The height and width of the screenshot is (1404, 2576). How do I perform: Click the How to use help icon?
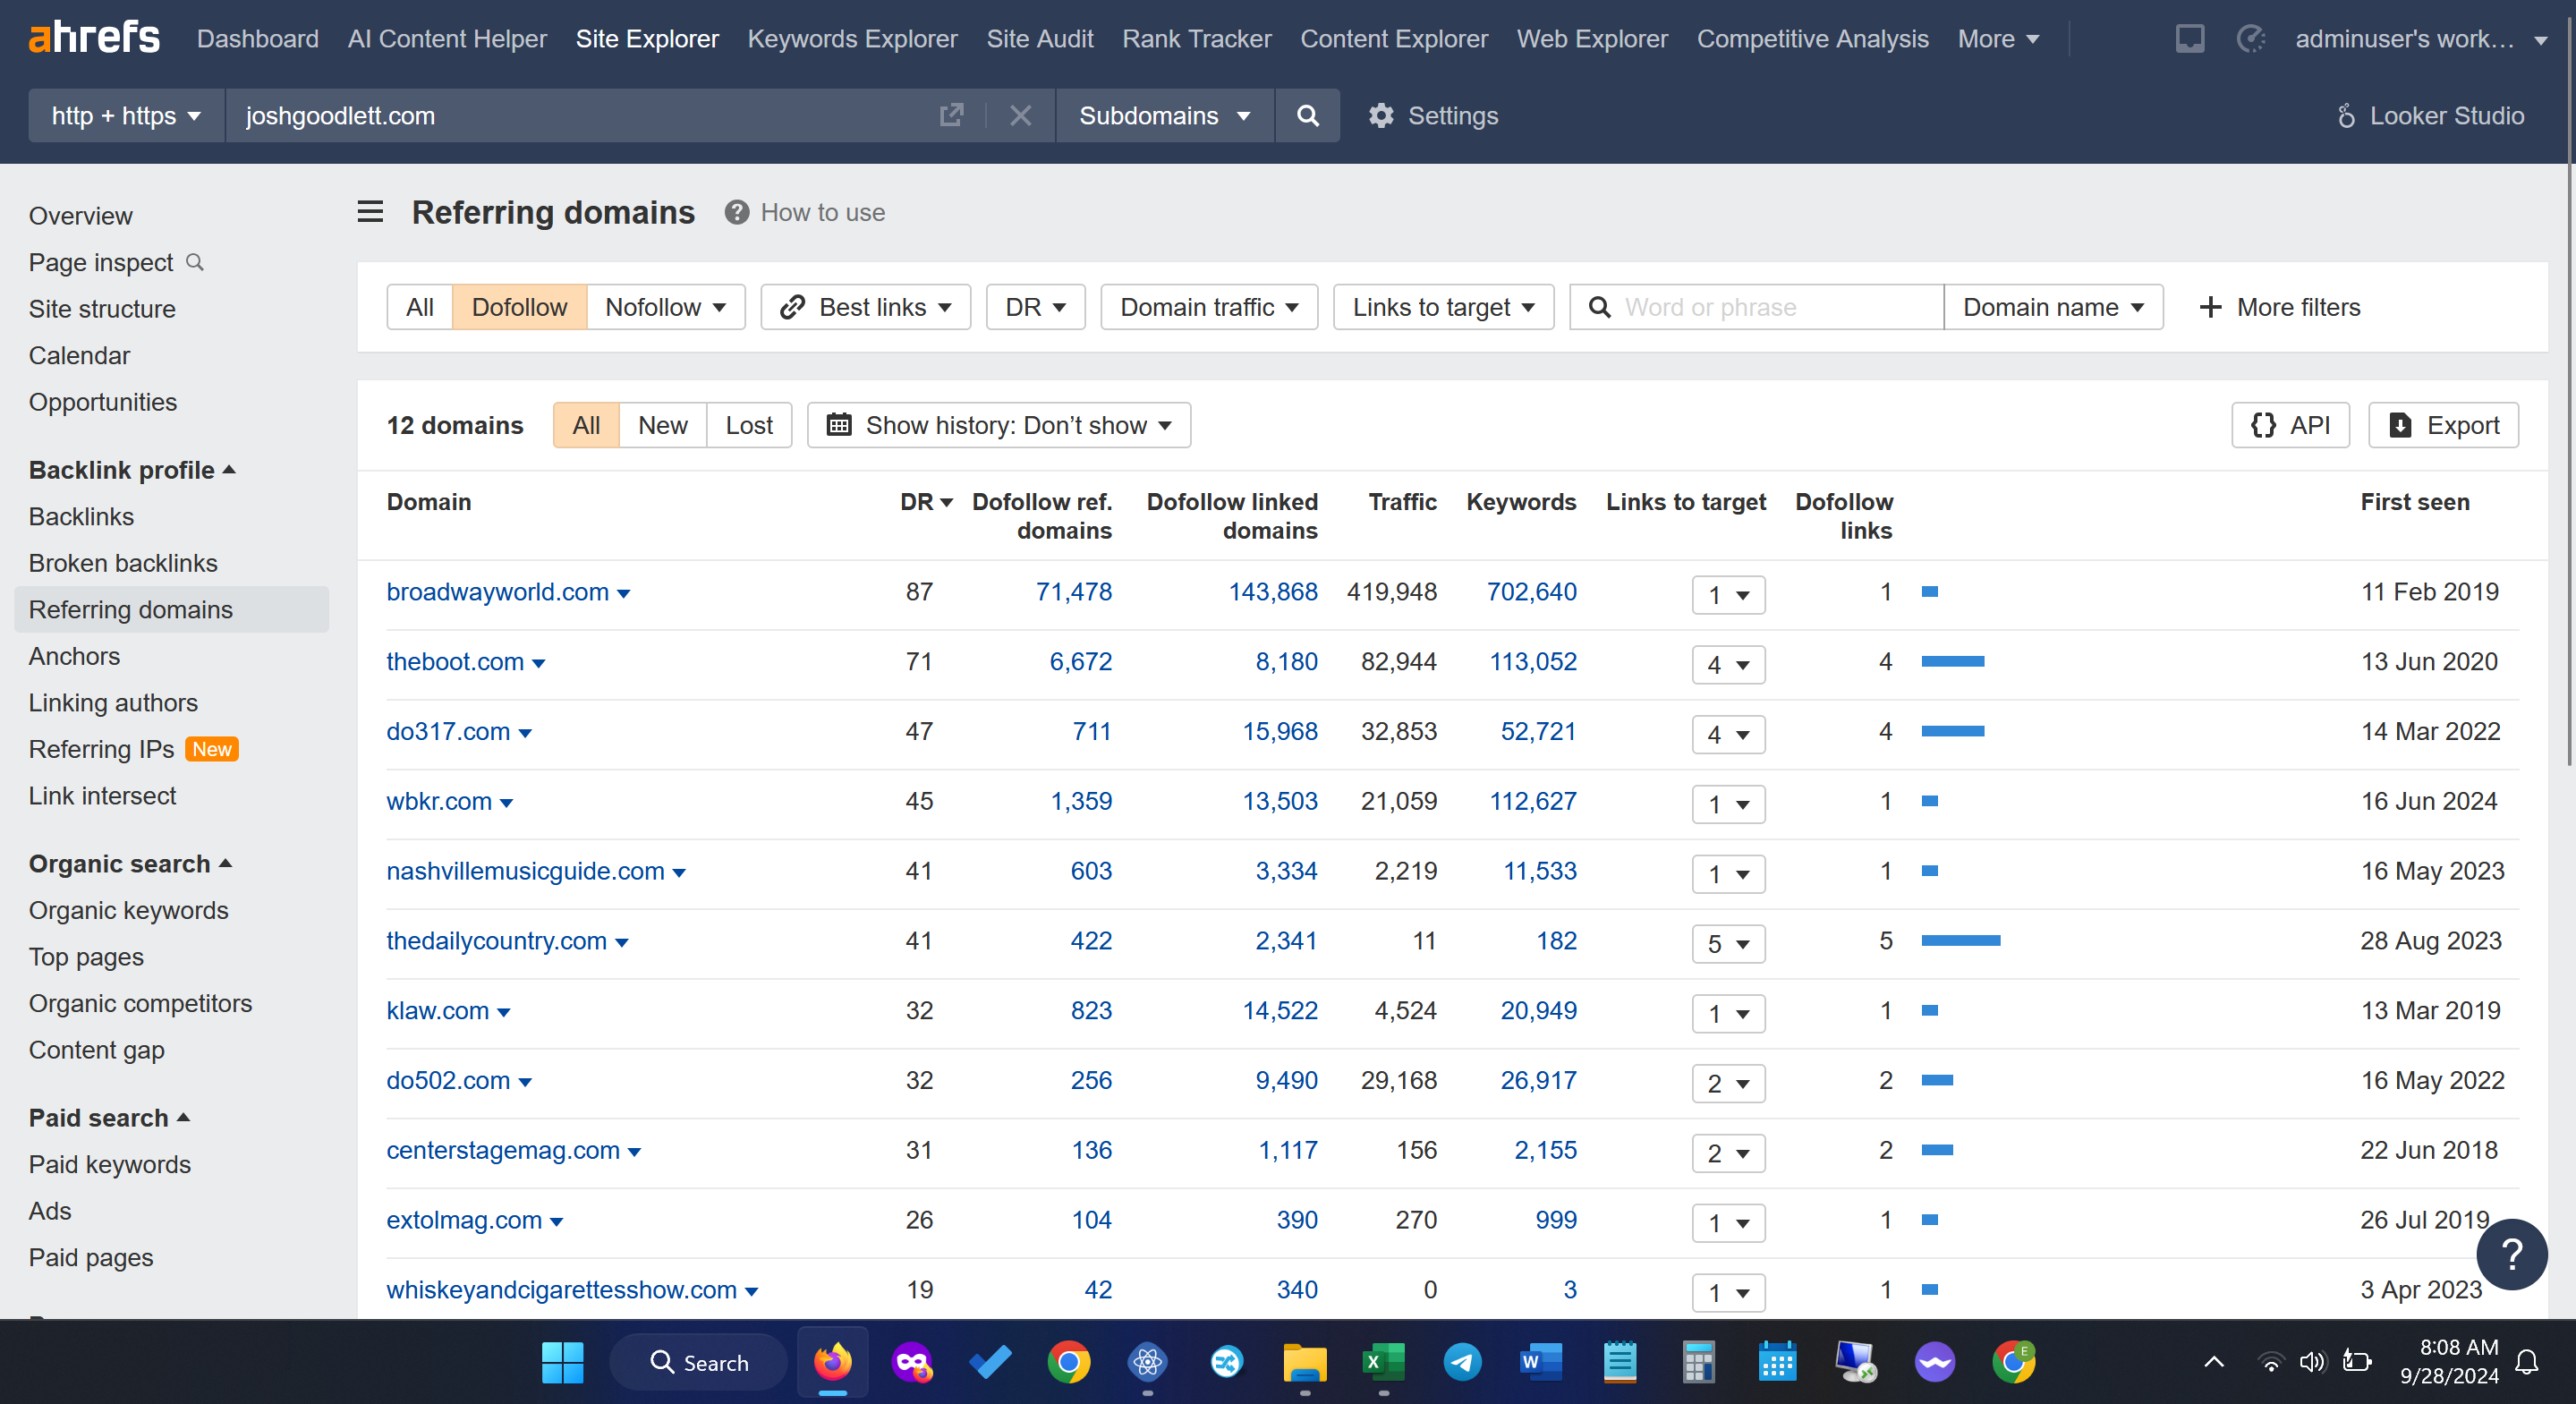(x=737, y=212)
